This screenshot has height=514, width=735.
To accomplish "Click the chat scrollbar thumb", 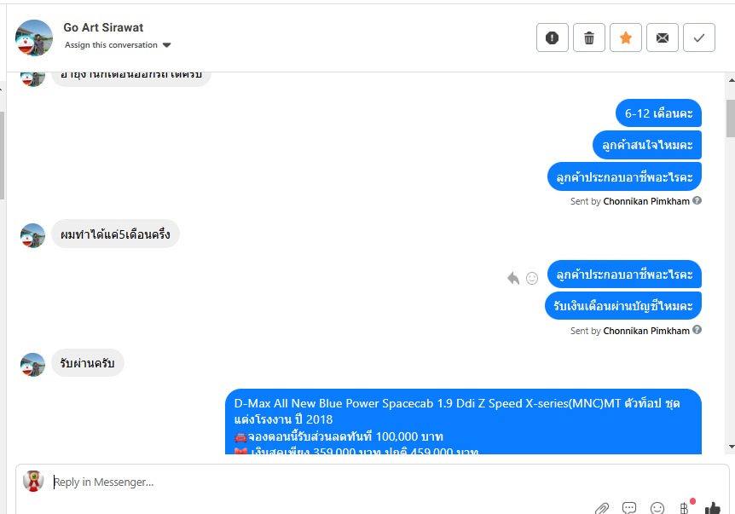I will (732, 118).
